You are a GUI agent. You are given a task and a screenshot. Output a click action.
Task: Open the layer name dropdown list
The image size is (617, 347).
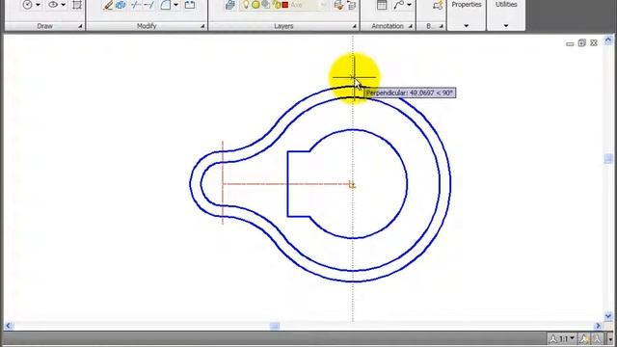(324, 5)
